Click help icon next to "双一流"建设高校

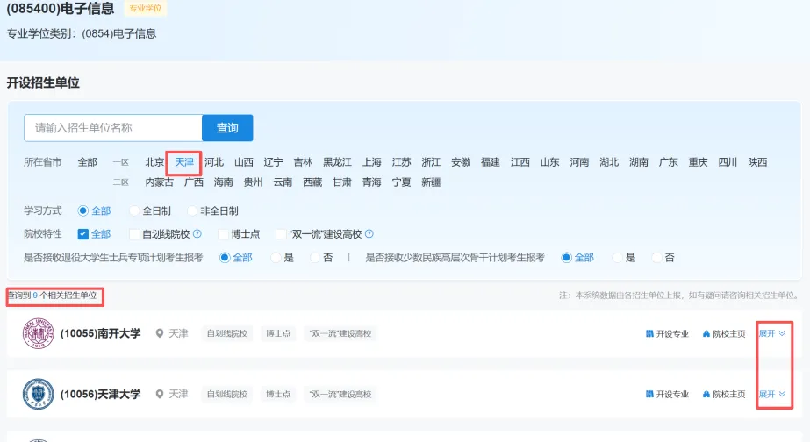369,234
